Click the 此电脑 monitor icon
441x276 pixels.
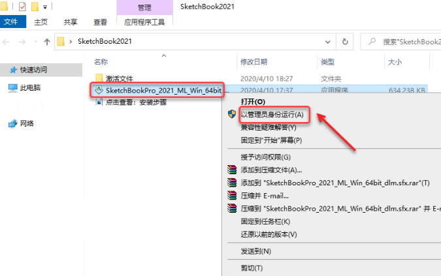click(12, 88)
